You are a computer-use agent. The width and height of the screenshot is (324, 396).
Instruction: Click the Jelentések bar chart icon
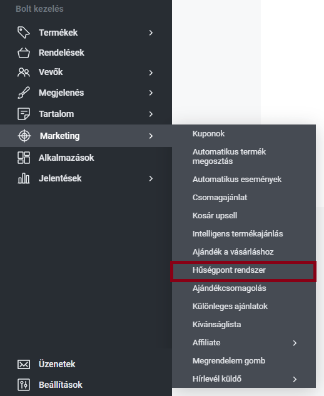24,178
